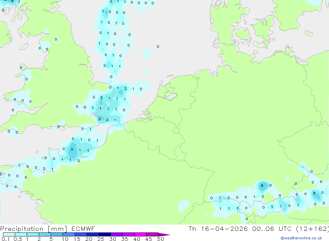Image resolution: width=329 pixels, height=241 pixels.
Task: Click the legend scale label '50'
Action: point(161,239)
